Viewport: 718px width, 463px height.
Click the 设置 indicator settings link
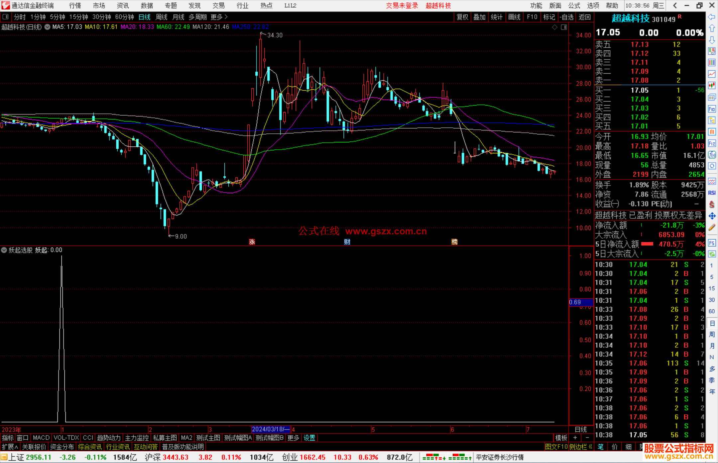pos(309,438)
